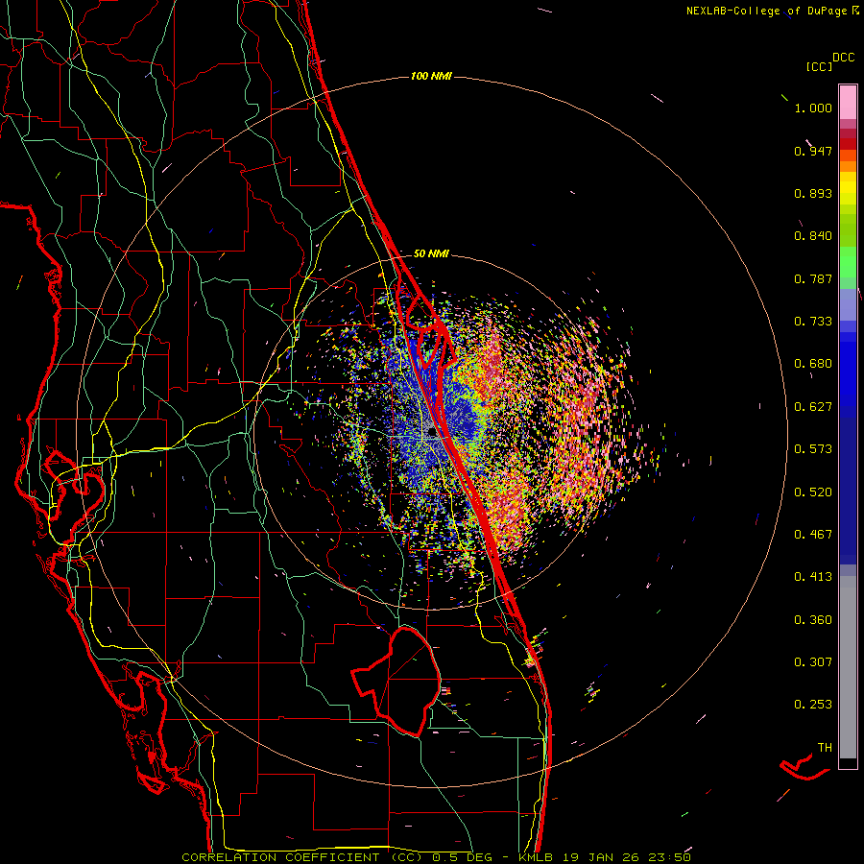
Task: Click the 0.627 scale value
Action: 813,407
